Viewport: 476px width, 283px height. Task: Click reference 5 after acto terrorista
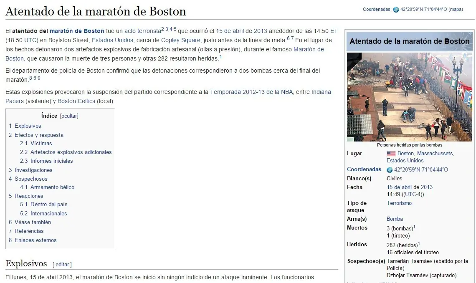point(175,29)
